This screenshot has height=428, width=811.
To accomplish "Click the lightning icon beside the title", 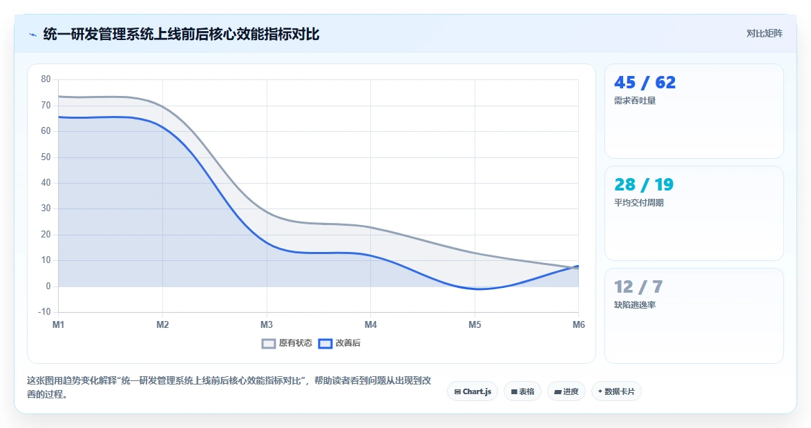I will (x=33, y=35).
